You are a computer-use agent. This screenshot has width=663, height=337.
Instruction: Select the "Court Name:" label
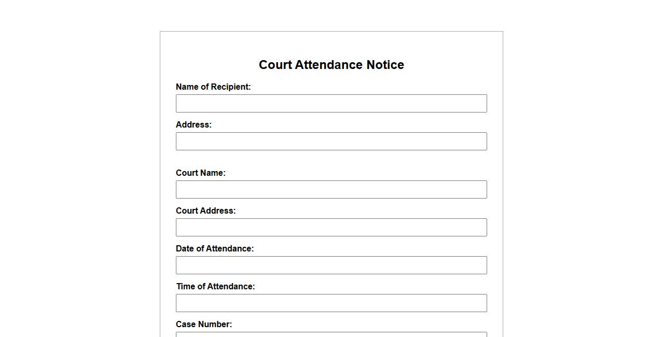[200, 173]
